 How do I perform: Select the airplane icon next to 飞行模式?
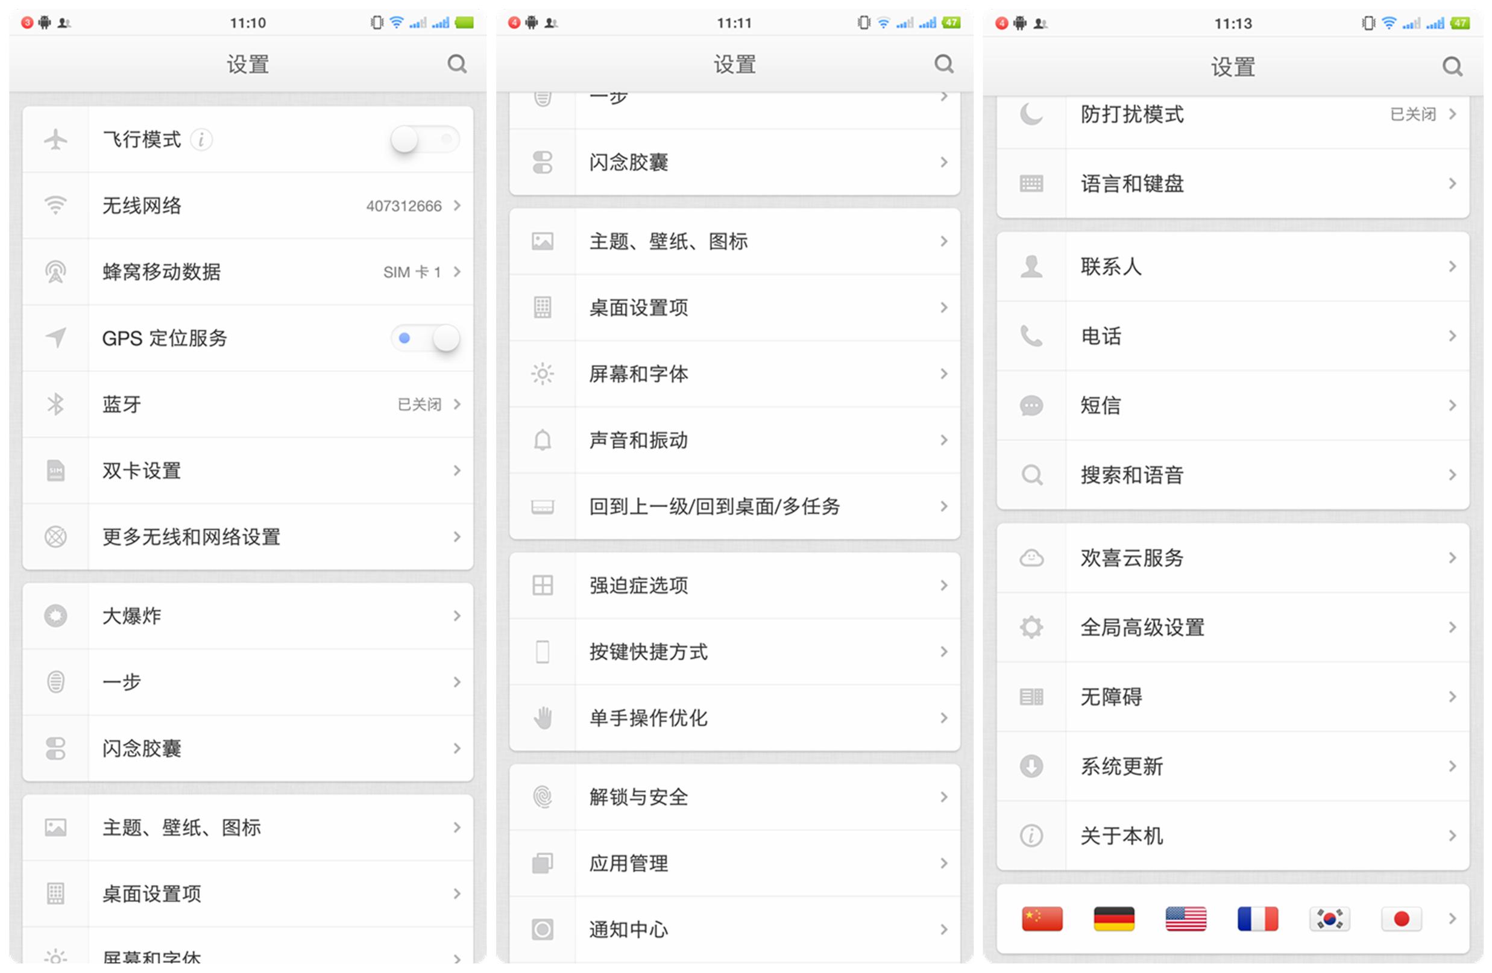(x=57, y=139)
